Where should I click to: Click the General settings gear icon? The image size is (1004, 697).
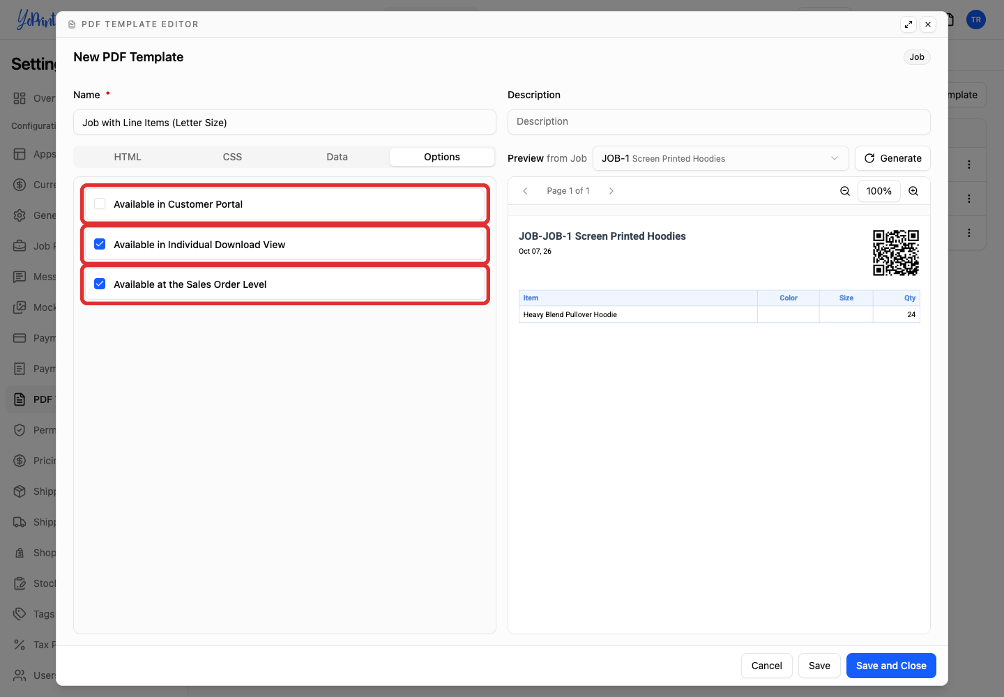point(20,215)
